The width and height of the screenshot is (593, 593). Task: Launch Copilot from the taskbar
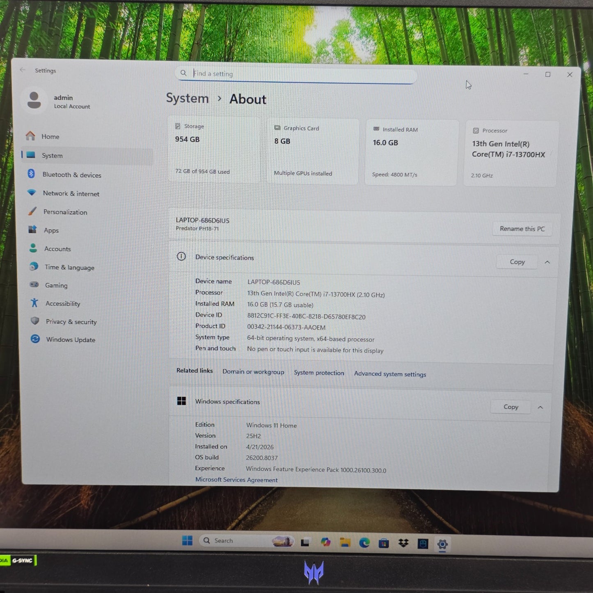click(326, 543)
